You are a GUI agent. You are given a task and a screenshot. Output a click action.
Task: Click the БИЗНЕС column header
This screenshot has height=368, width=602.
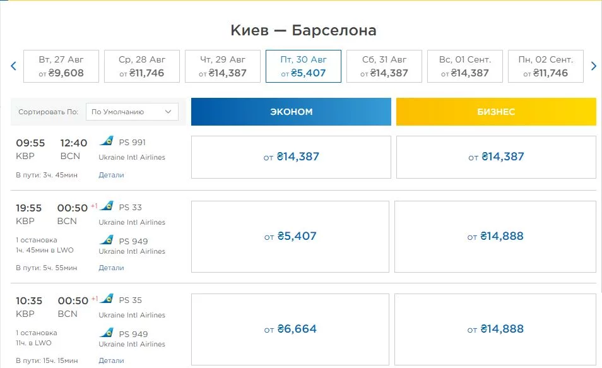[x=496, y=112]
